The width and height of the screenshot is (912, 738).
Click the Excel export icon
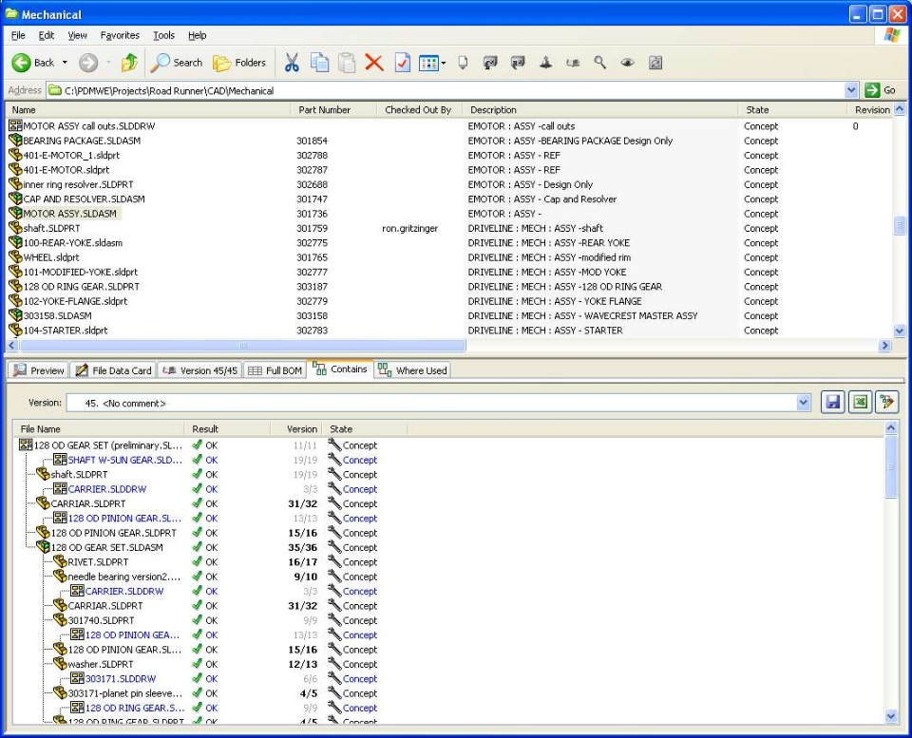860,403
